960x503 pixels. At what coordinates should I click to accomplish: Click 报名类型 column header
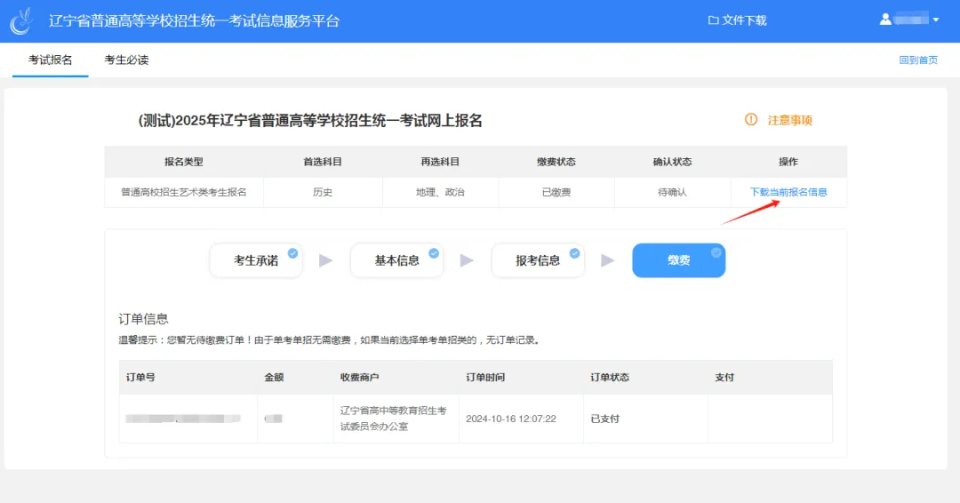click(x=184, y=162)
